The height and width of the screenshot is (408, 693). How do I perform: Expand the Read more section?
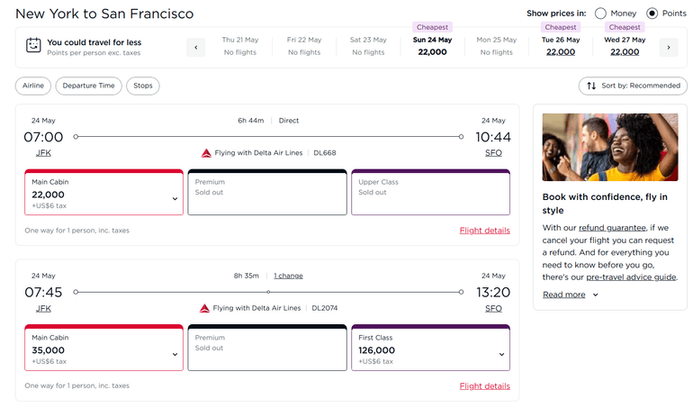pos(571,295)
